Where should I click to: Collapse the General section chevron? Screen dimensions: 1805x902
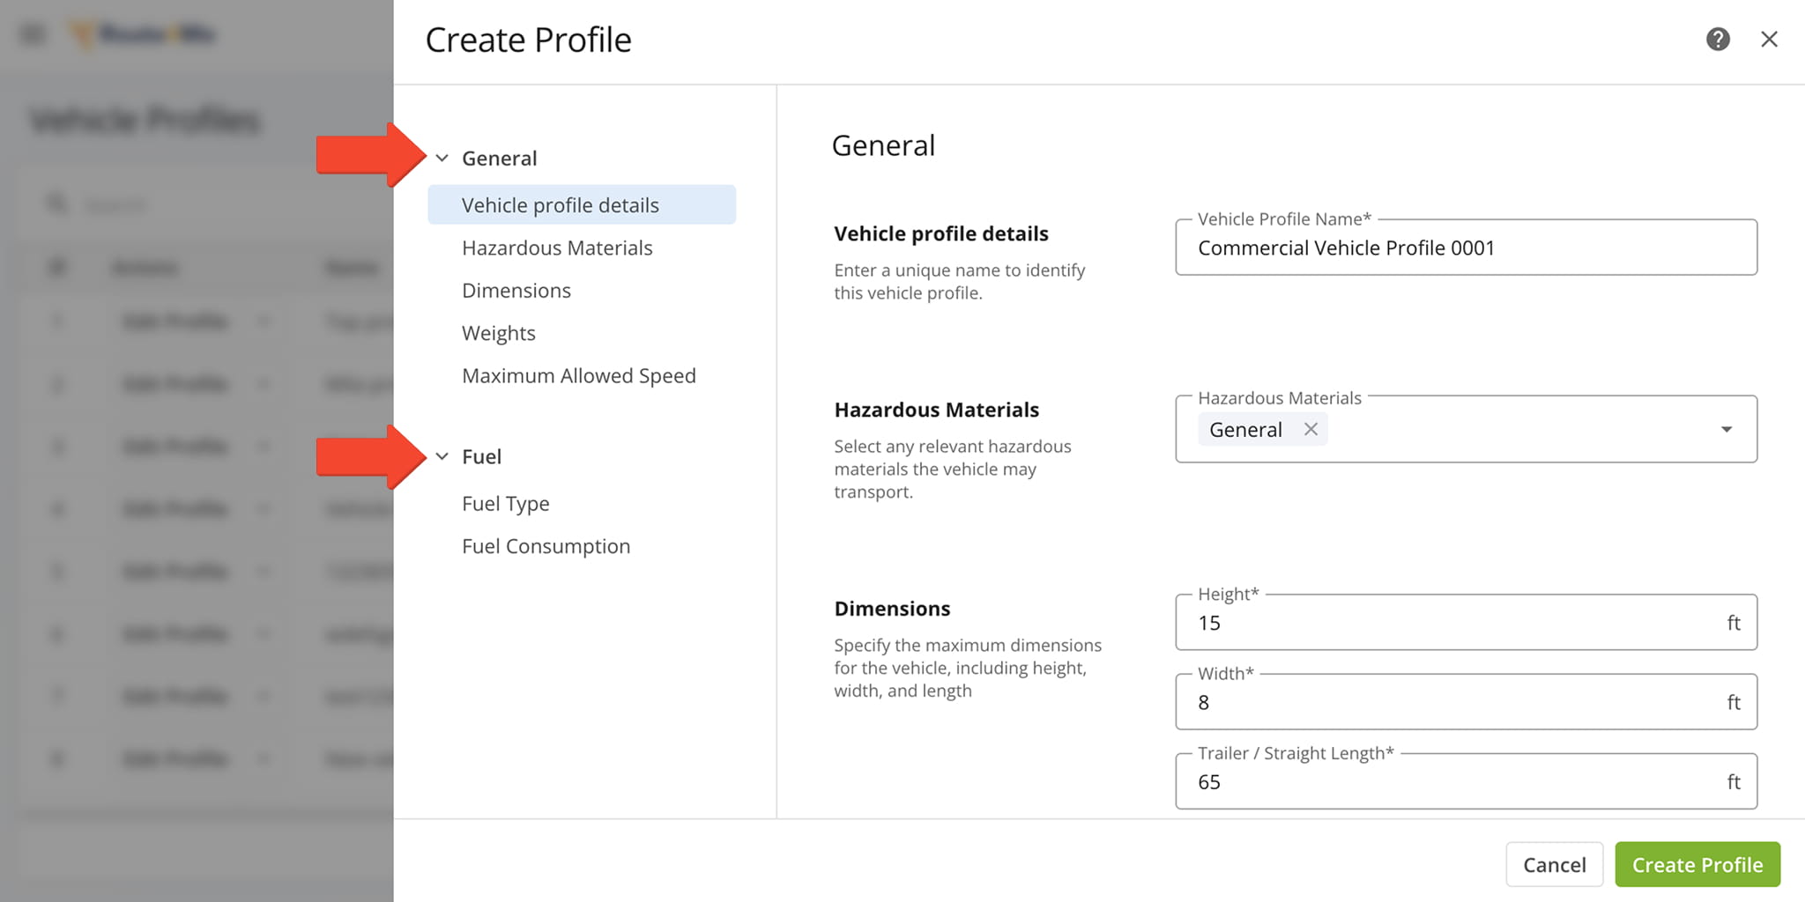click(x=442, y=159)
